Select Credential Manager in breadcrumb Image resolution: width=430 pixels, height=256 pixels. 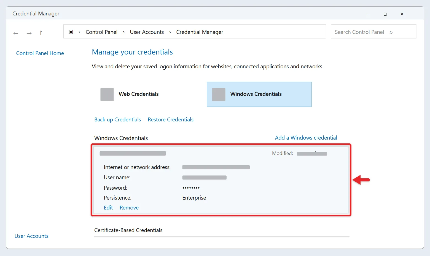[x=200, y=32]
